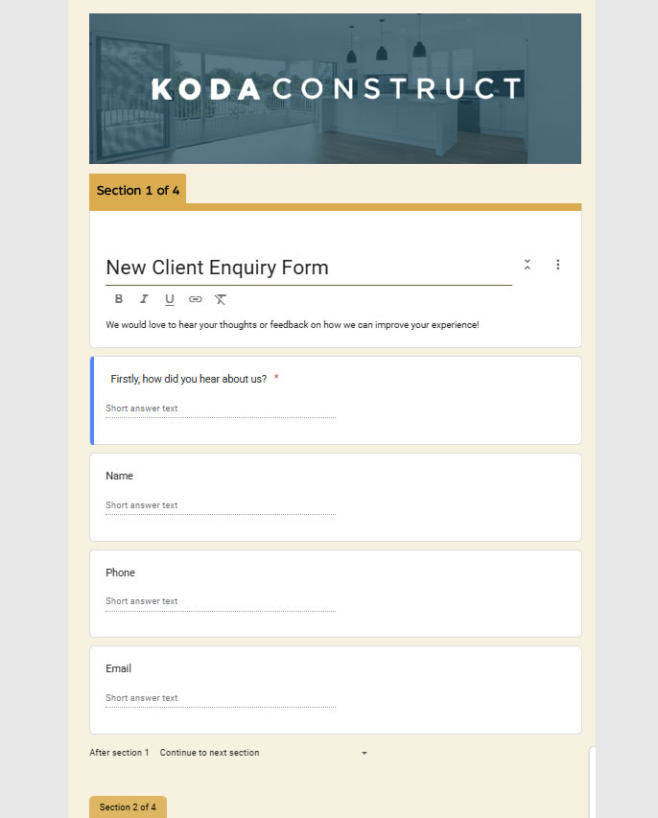This screenshot has width=658, height=818.
Task: Clear formatting with the remove-formatting icon
Action: [x=220, y=299]
